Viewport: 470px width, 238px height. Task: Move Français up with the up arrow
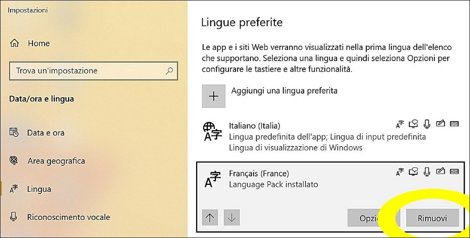click(x=210, y=217)
